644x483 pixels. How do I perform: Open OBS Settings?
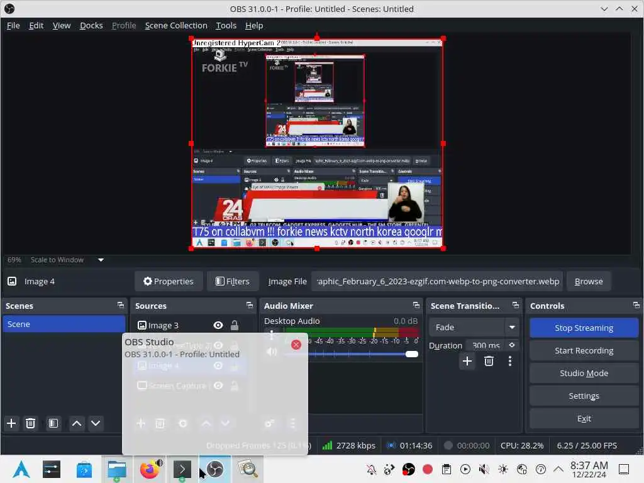coord(584,396)
